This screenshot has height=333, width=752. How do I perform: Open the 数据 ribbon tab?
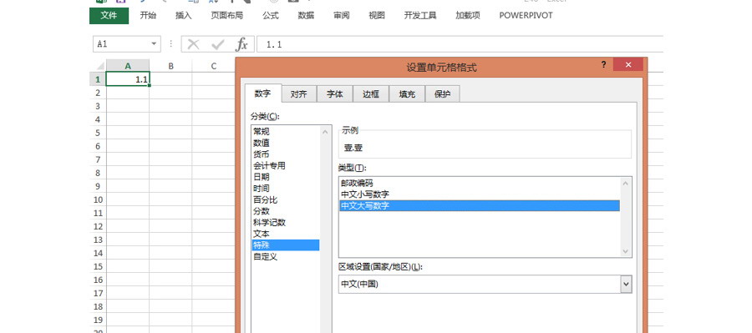306,15
